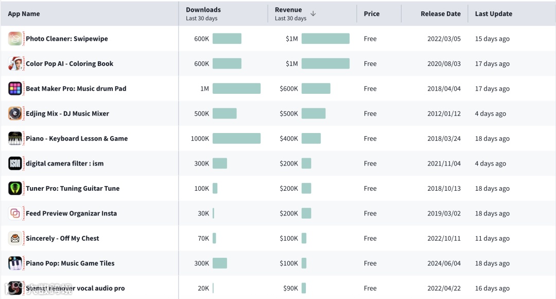
Task: Sort by the Last Update header
Action: pos(493,14)
